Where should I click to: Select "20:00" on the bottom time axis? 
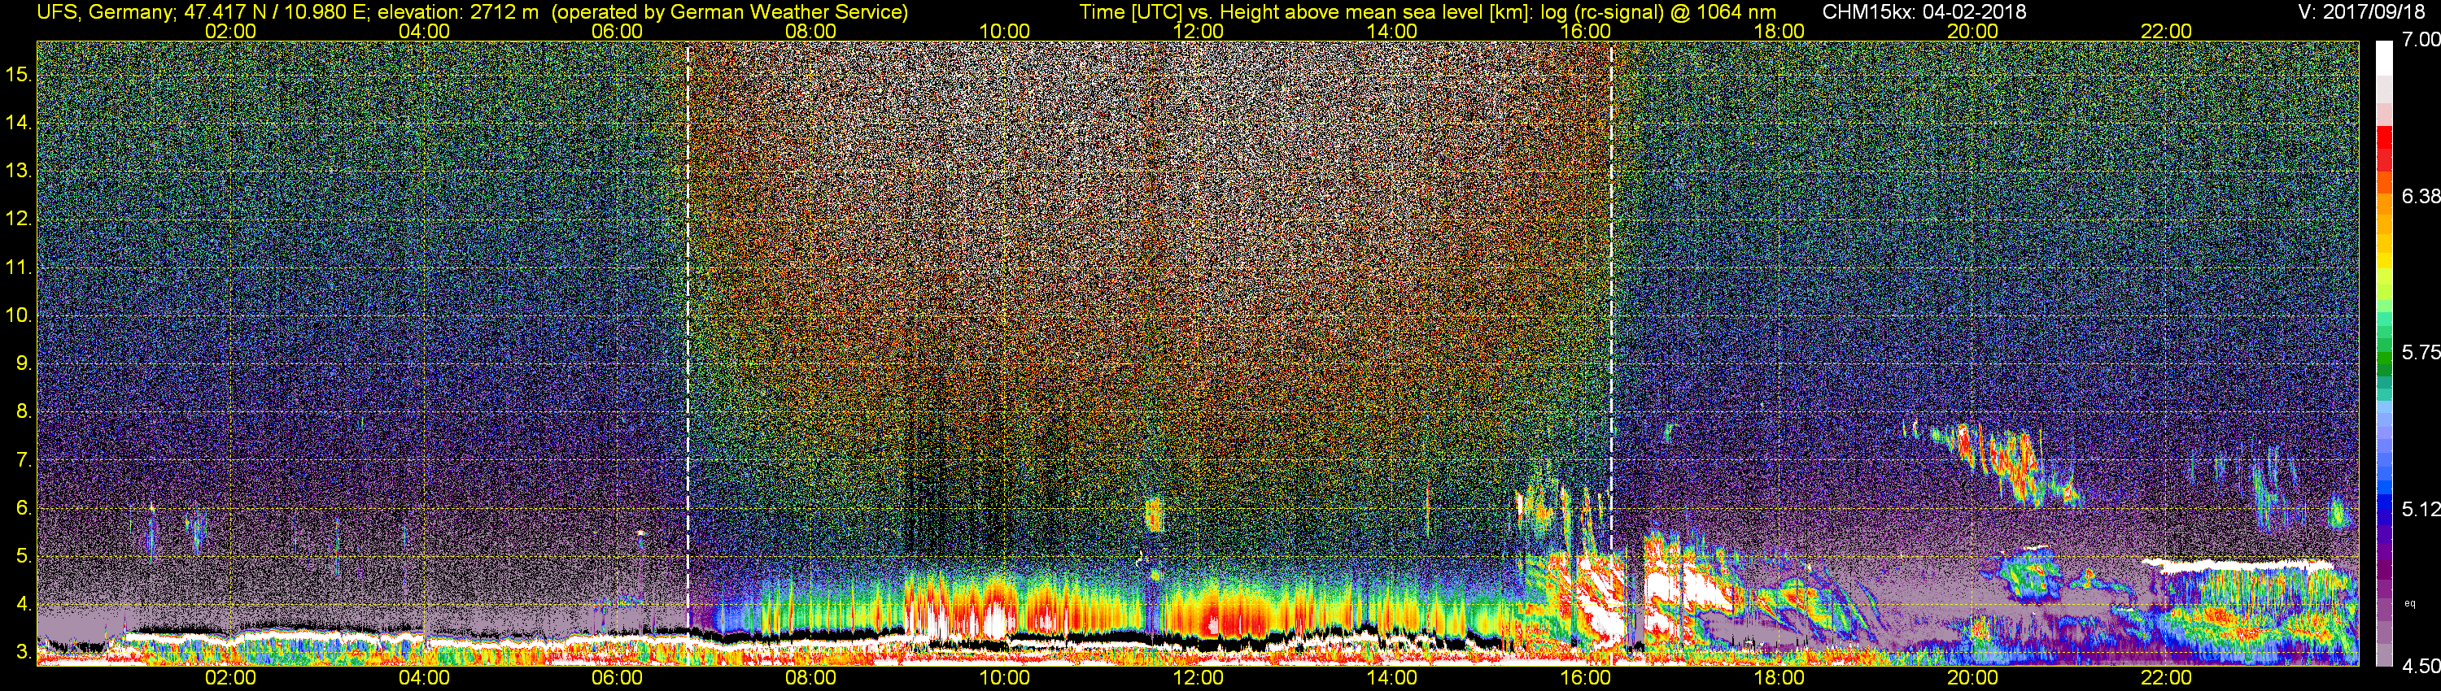click(1973, 678)
